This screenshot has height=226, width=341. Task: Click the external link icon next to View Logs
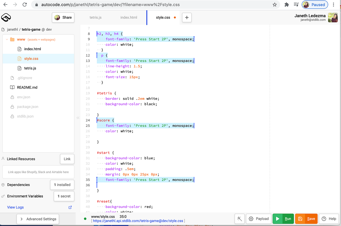(70, 207)
